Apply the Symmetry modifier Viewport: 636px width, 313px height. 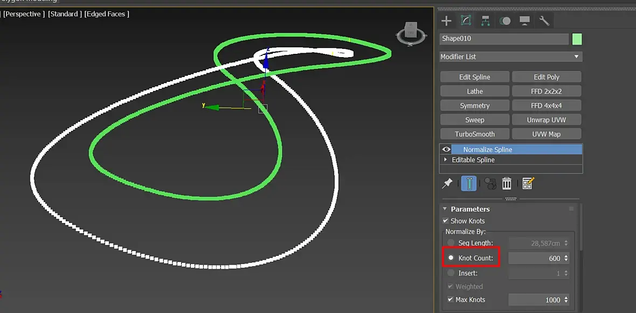[x=474, y=106]
